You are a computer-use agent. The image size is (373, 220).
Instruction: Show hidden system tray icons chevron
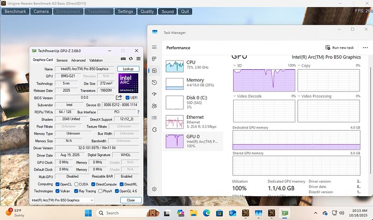pos(315,213)
